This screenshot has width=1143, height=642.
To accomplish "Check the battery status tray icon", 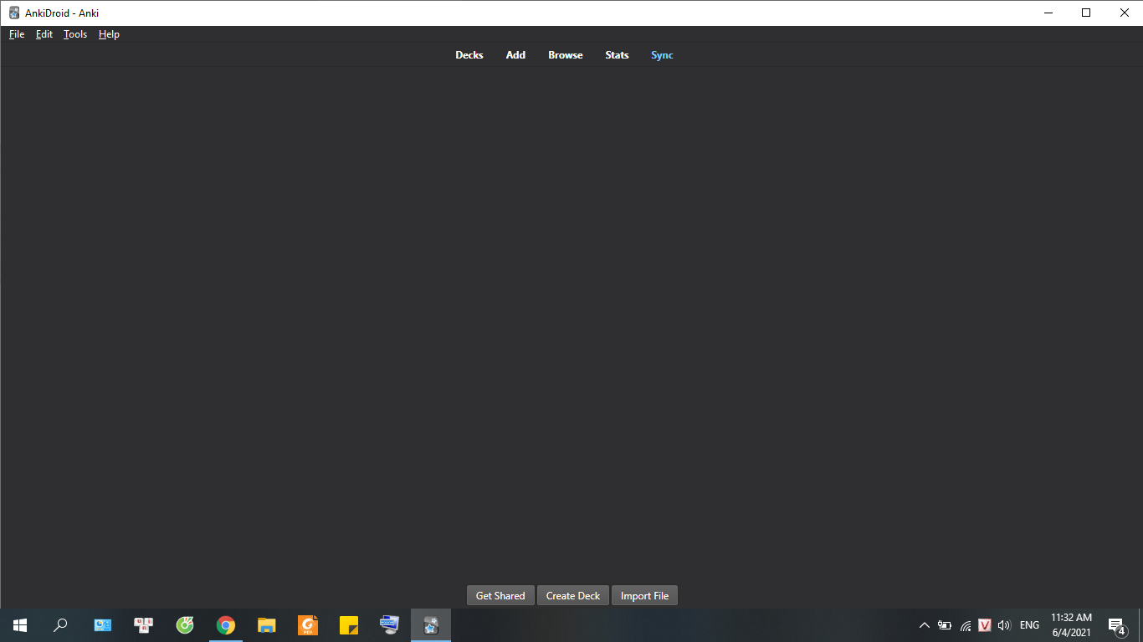I will point(945,625).
